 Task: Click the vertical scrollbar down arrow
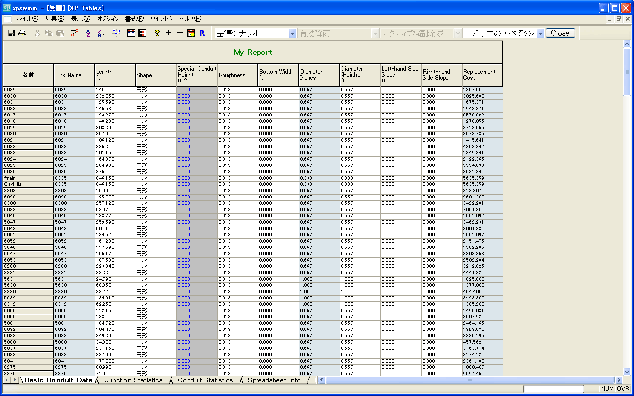click(627, 372)
